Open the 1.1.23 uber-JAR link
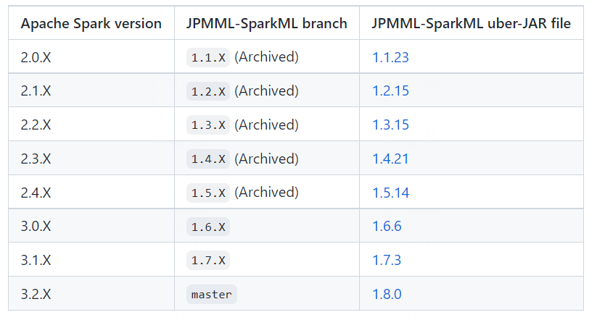 pyautogui.click(x=390, y=57)
